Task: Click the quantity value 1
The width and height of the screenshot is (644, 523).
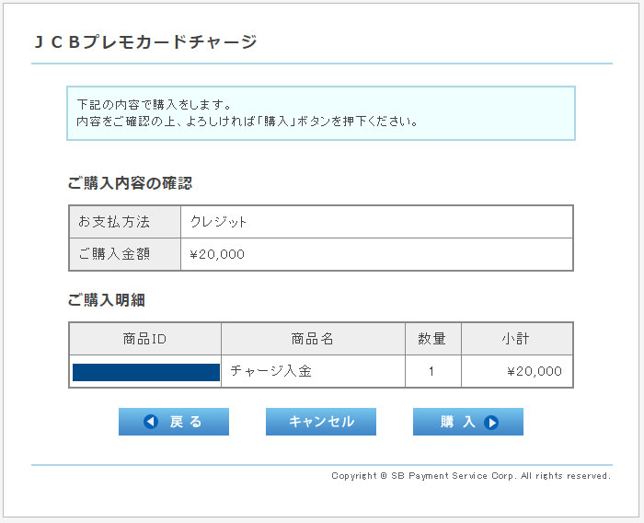Action: pyautogui.click(x=431, y=372)
